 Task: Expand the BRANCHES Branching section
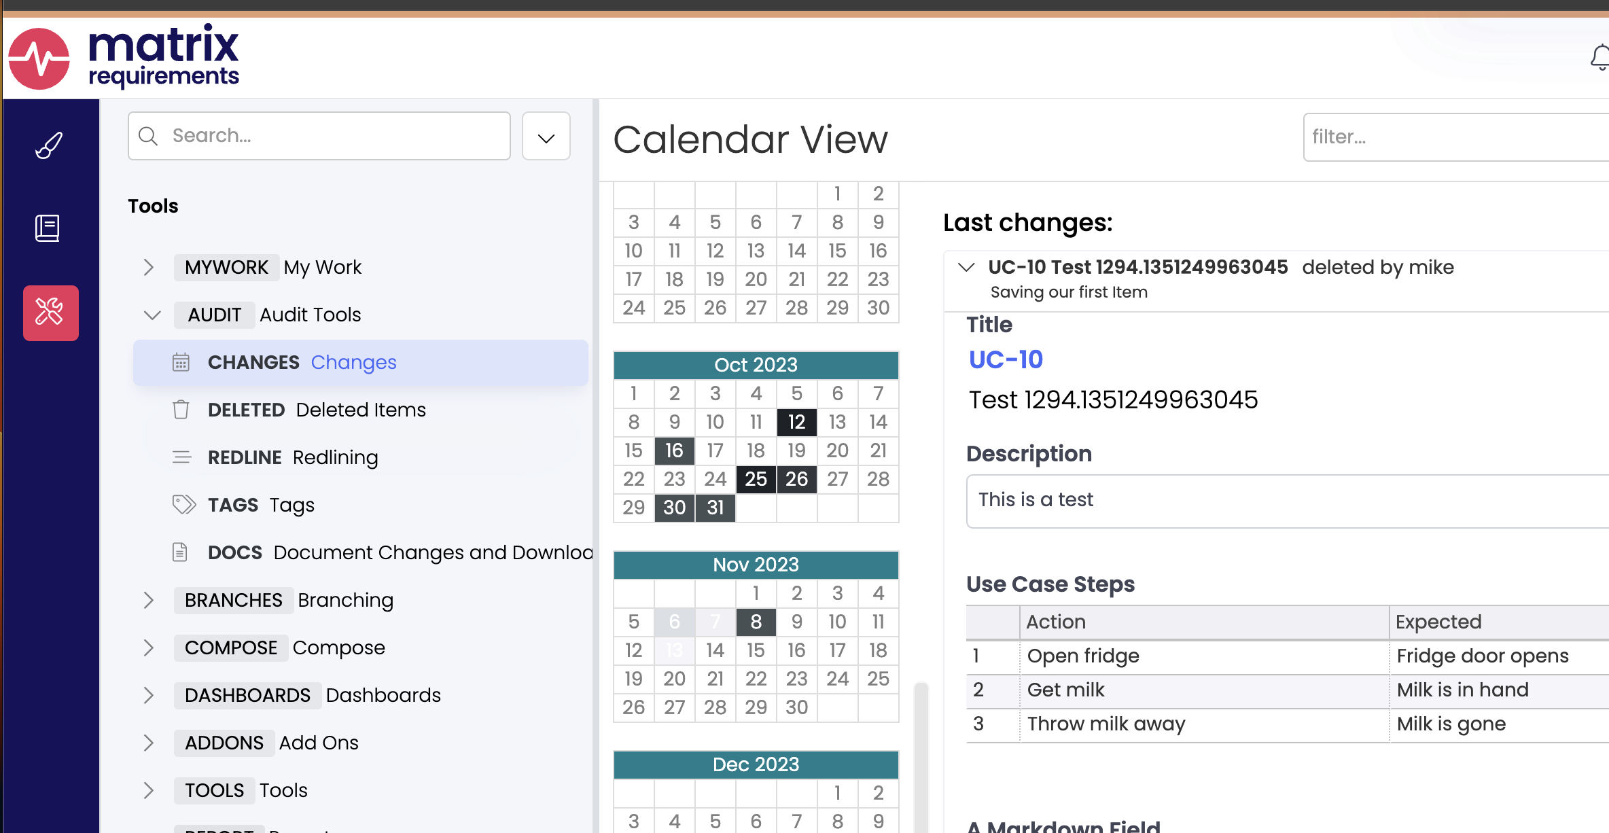point(147,599)
